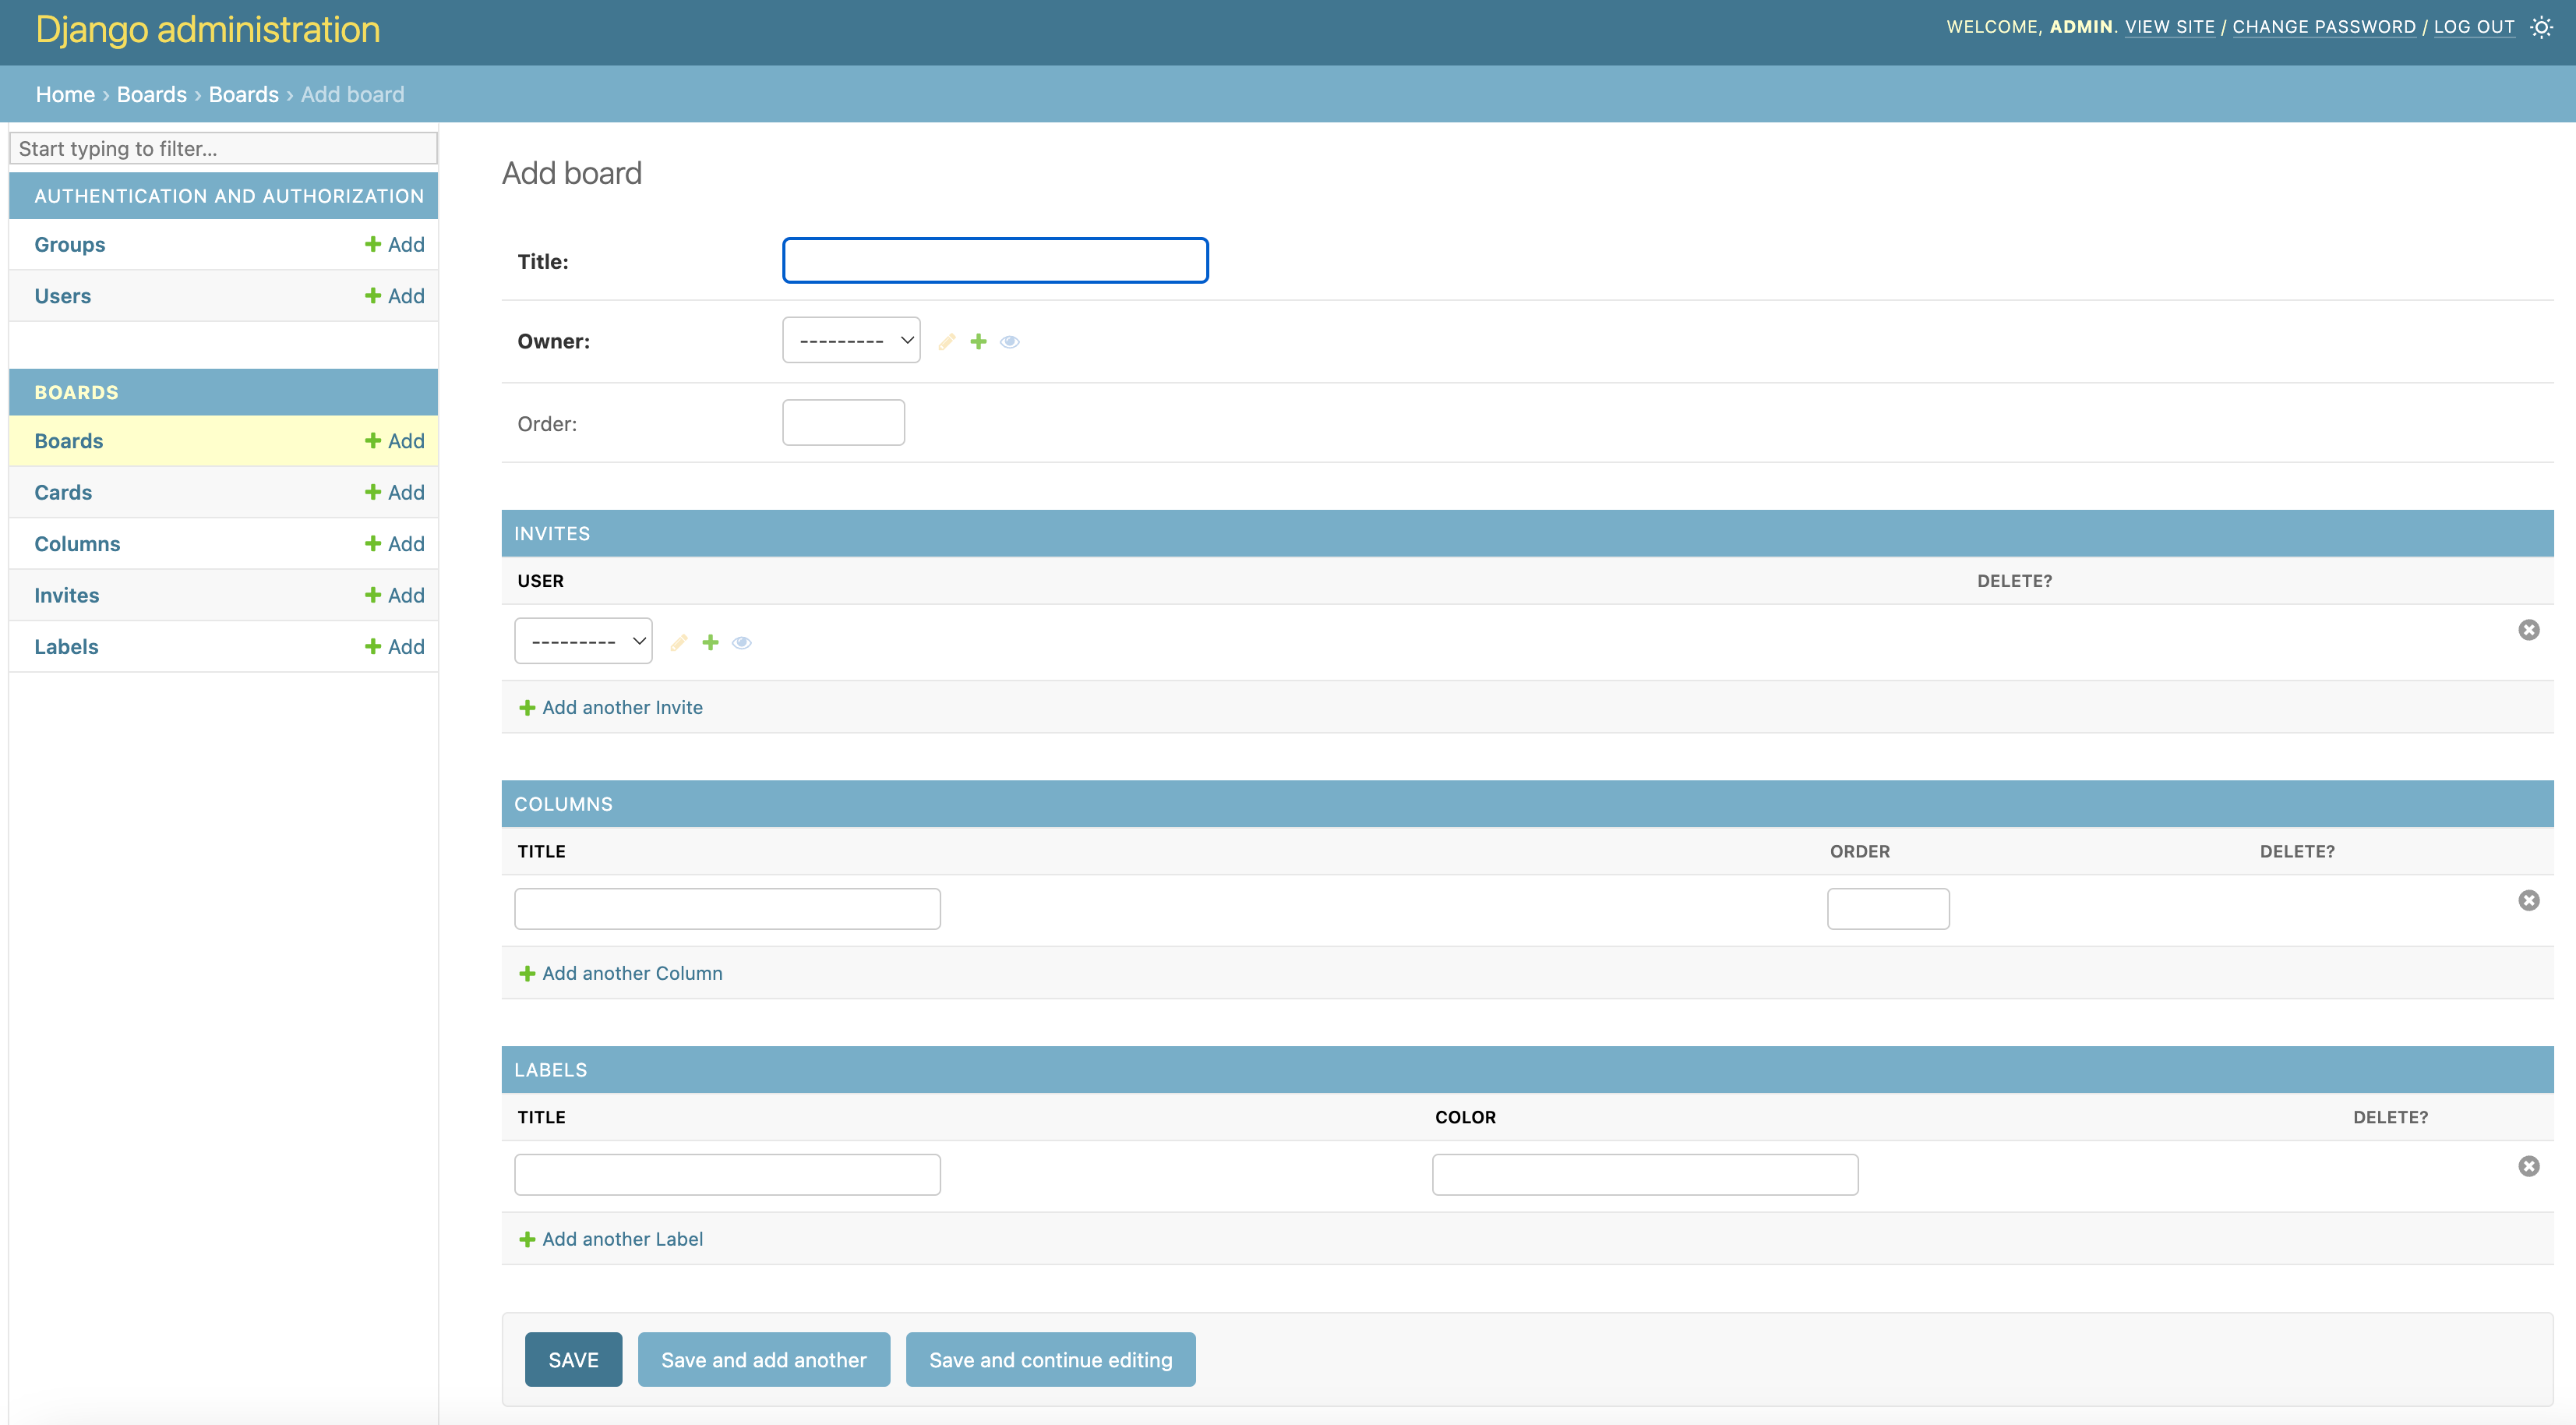Click Save and add another button

pos(763,1358)
